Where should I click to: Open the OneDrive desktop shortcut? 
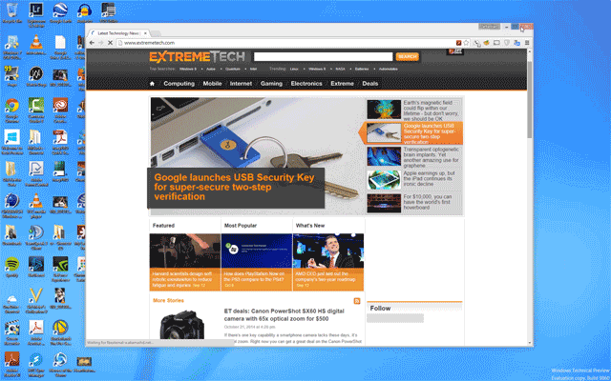(x=12, y=303)
